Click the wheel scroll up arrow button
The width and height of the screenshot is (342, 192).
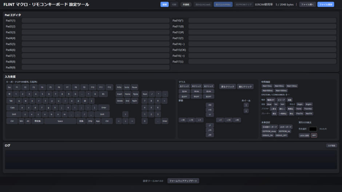[x=246, y=105]
